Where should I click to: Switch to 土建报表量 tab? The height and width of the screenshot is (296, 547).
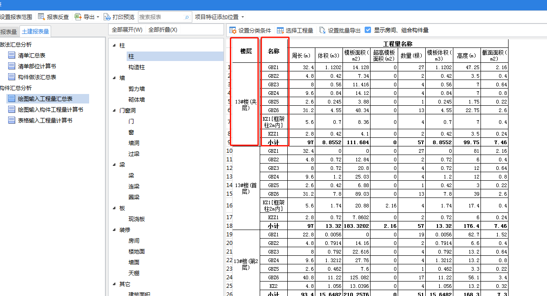coord(35,32)
